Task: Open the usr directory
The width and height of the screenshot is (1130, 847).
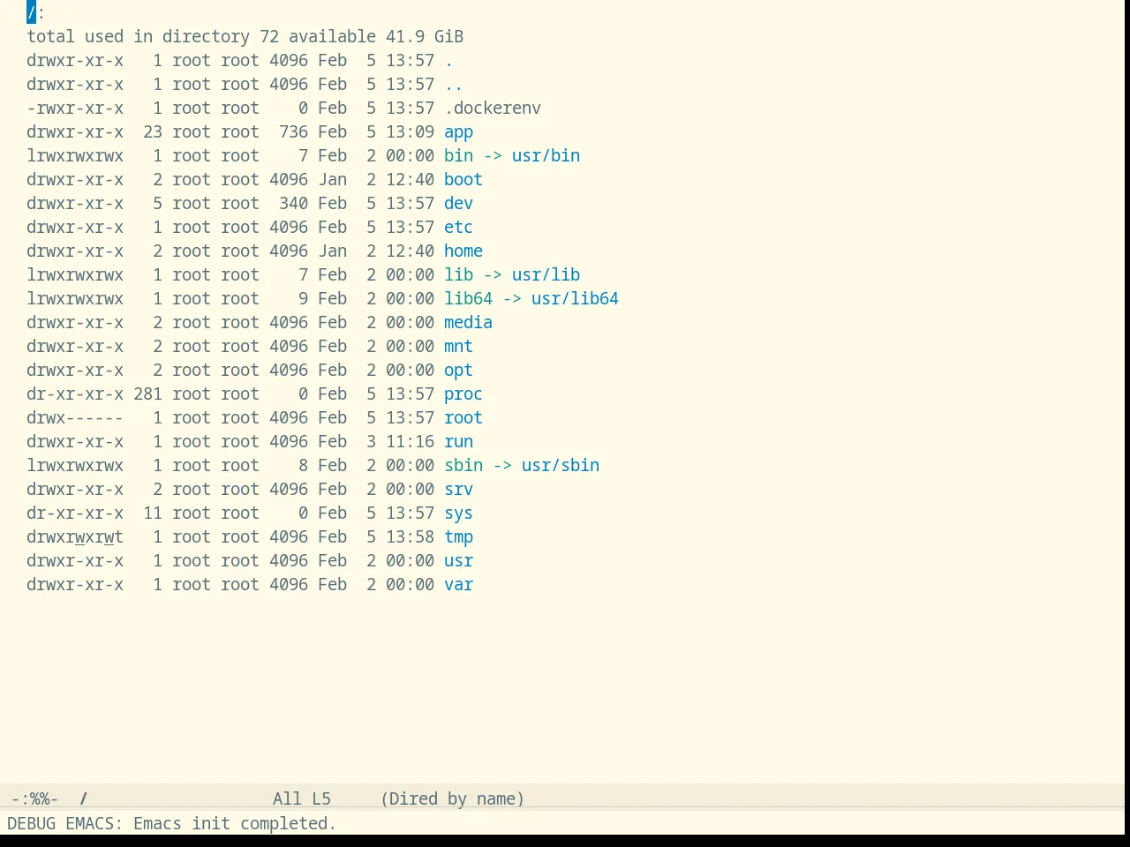Action: coord(458,561)
